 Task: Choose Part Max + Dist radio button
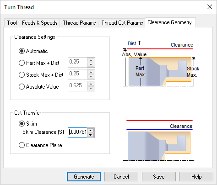click(39, 63)
